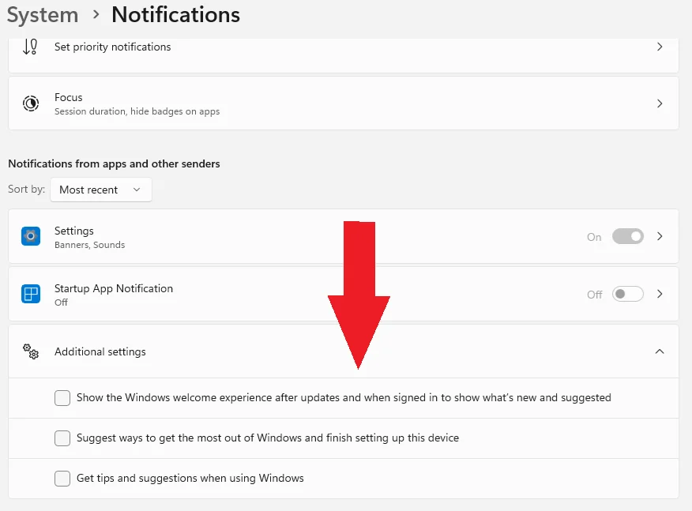Open Settings app notification details chevron
The height and width of the screenshot is (511, 692).
click(660, 236)
